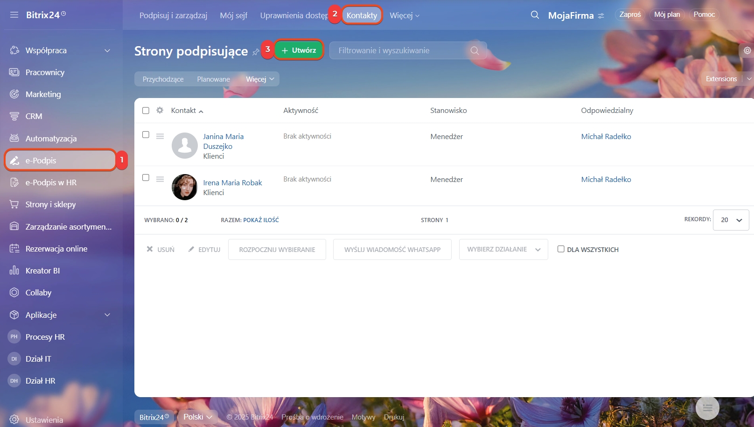Open CRM from the left sidebar

pyautogui.click(x=34, y=116)
